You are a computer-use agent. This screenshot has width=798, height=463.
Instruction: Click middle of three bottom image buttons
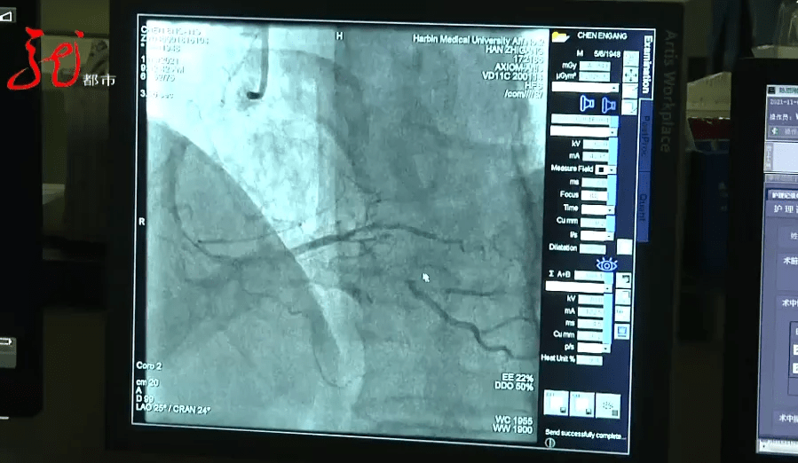[582, 404]
